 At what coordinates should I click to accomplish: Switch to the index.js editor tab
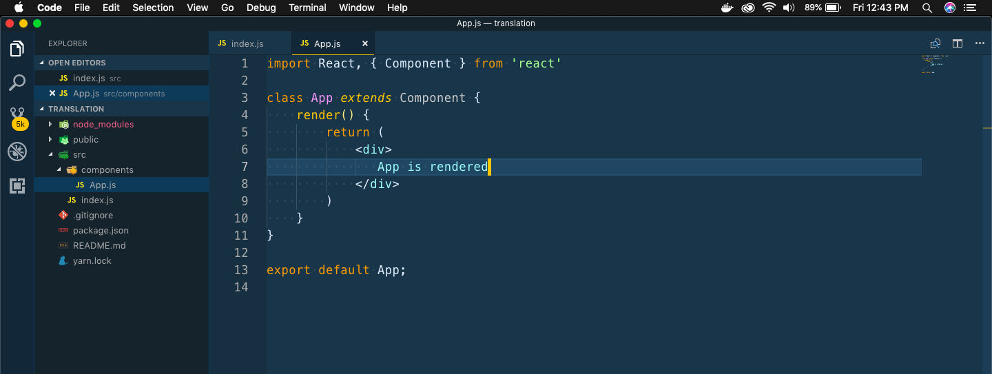point(249,43)
